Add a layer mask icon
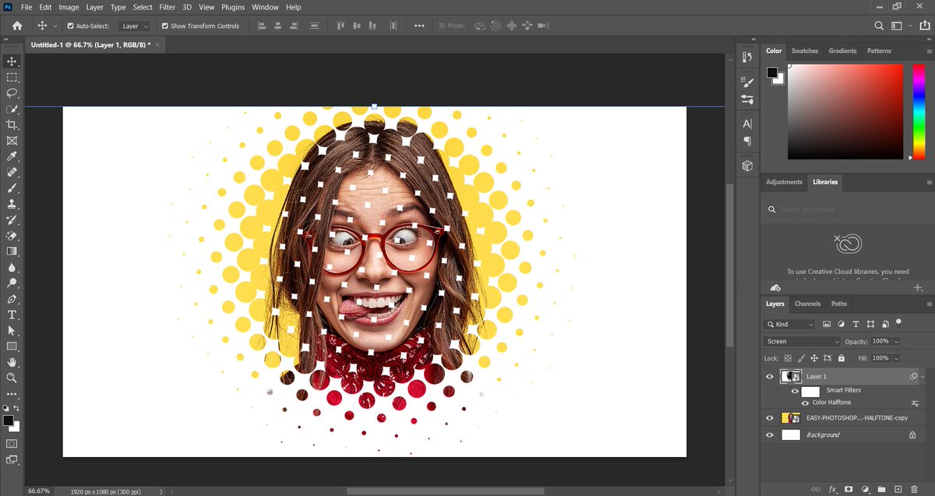The height and width of the screenshot is (496, 935). (849, 489)
